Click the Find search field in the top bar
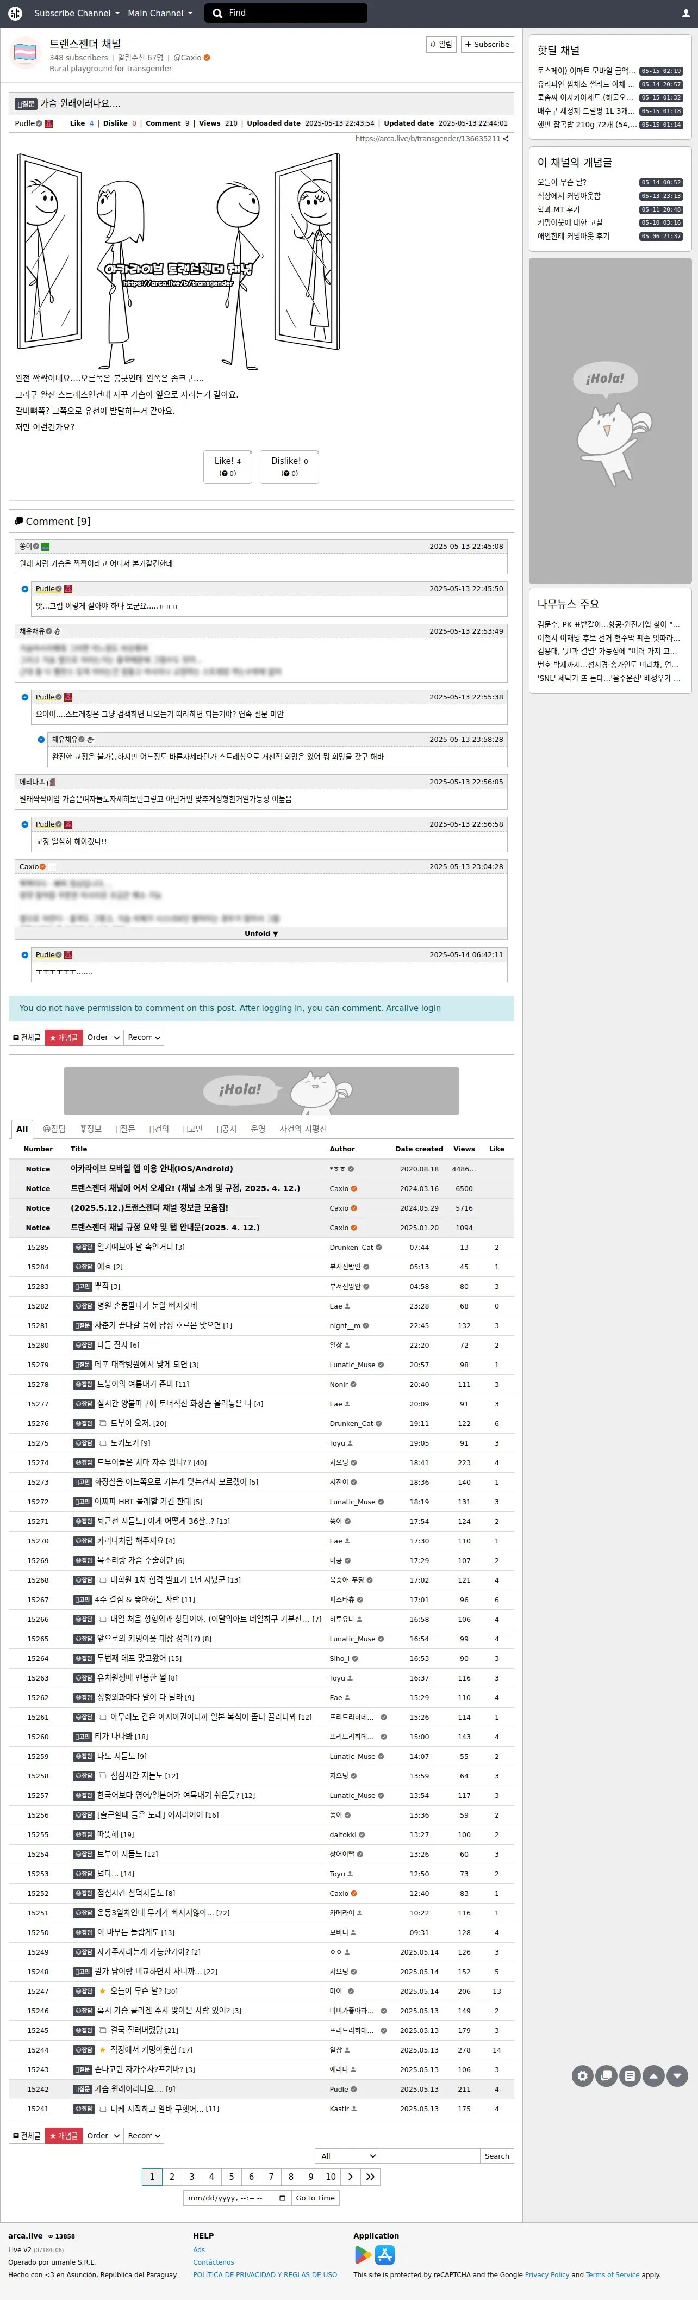The height and width of the screenshot is (2300, 698). 285,14
